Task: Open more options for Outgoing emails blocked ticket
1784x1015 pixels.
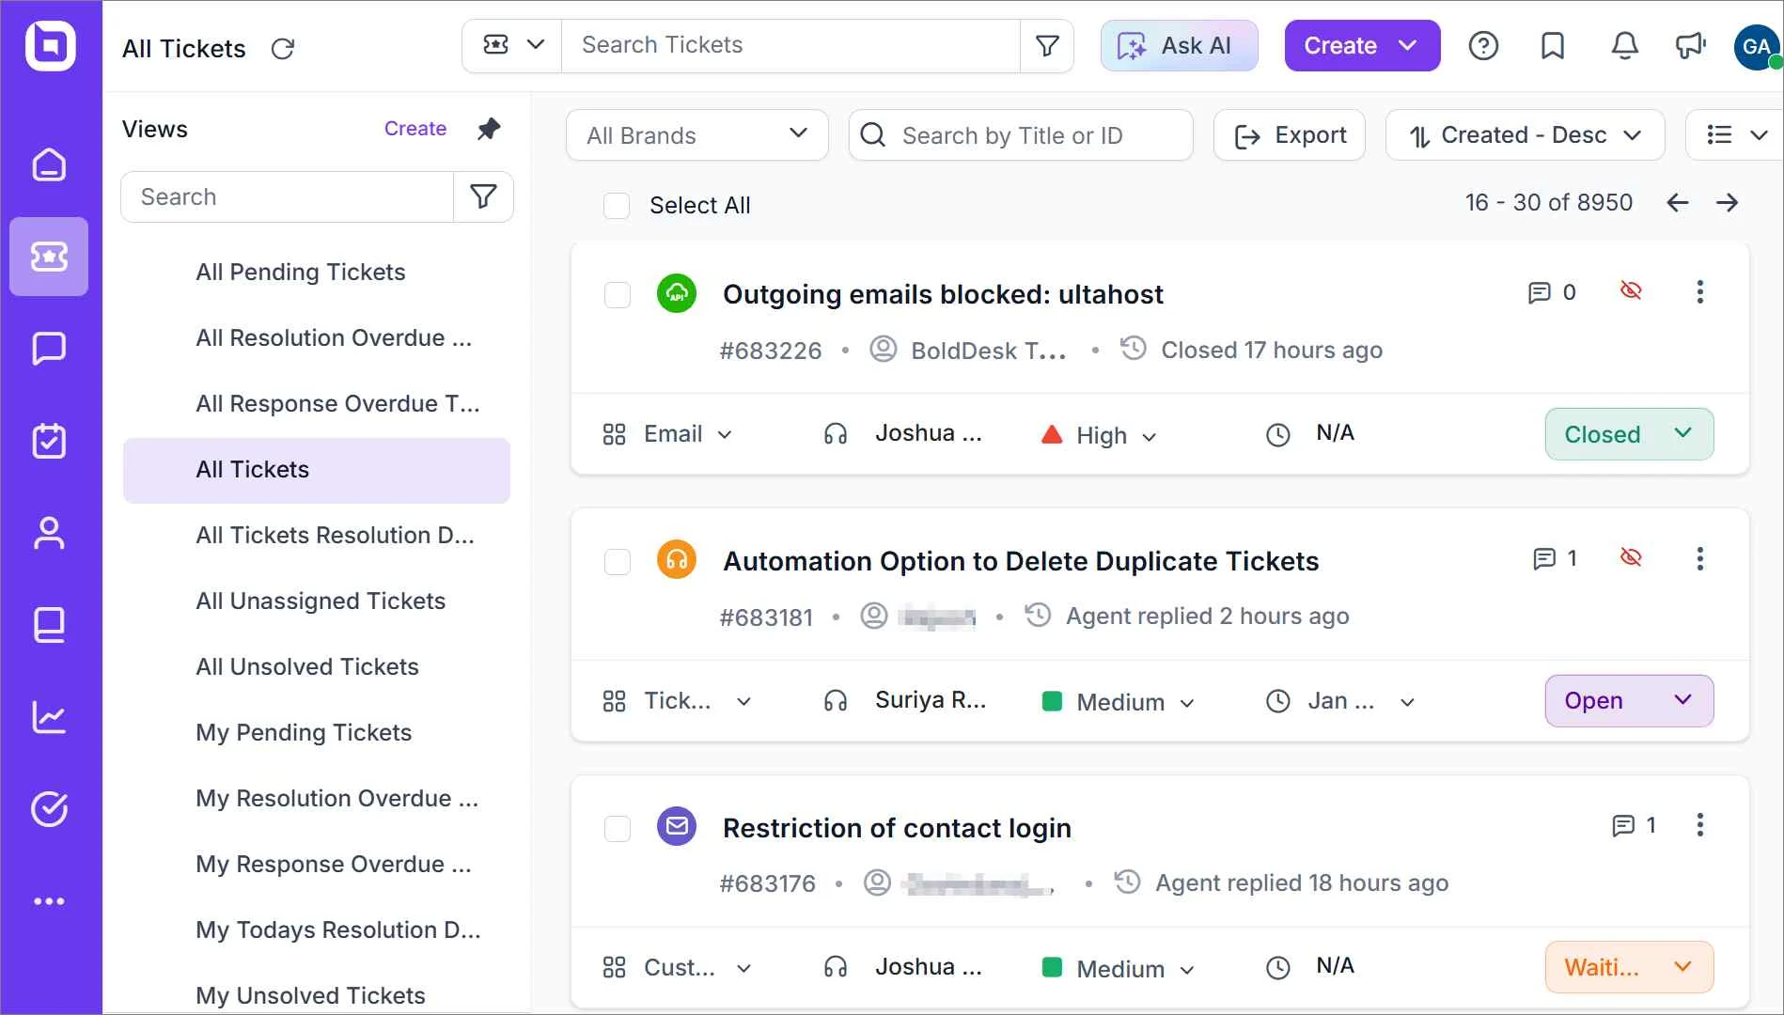Action: point(1699,292)
